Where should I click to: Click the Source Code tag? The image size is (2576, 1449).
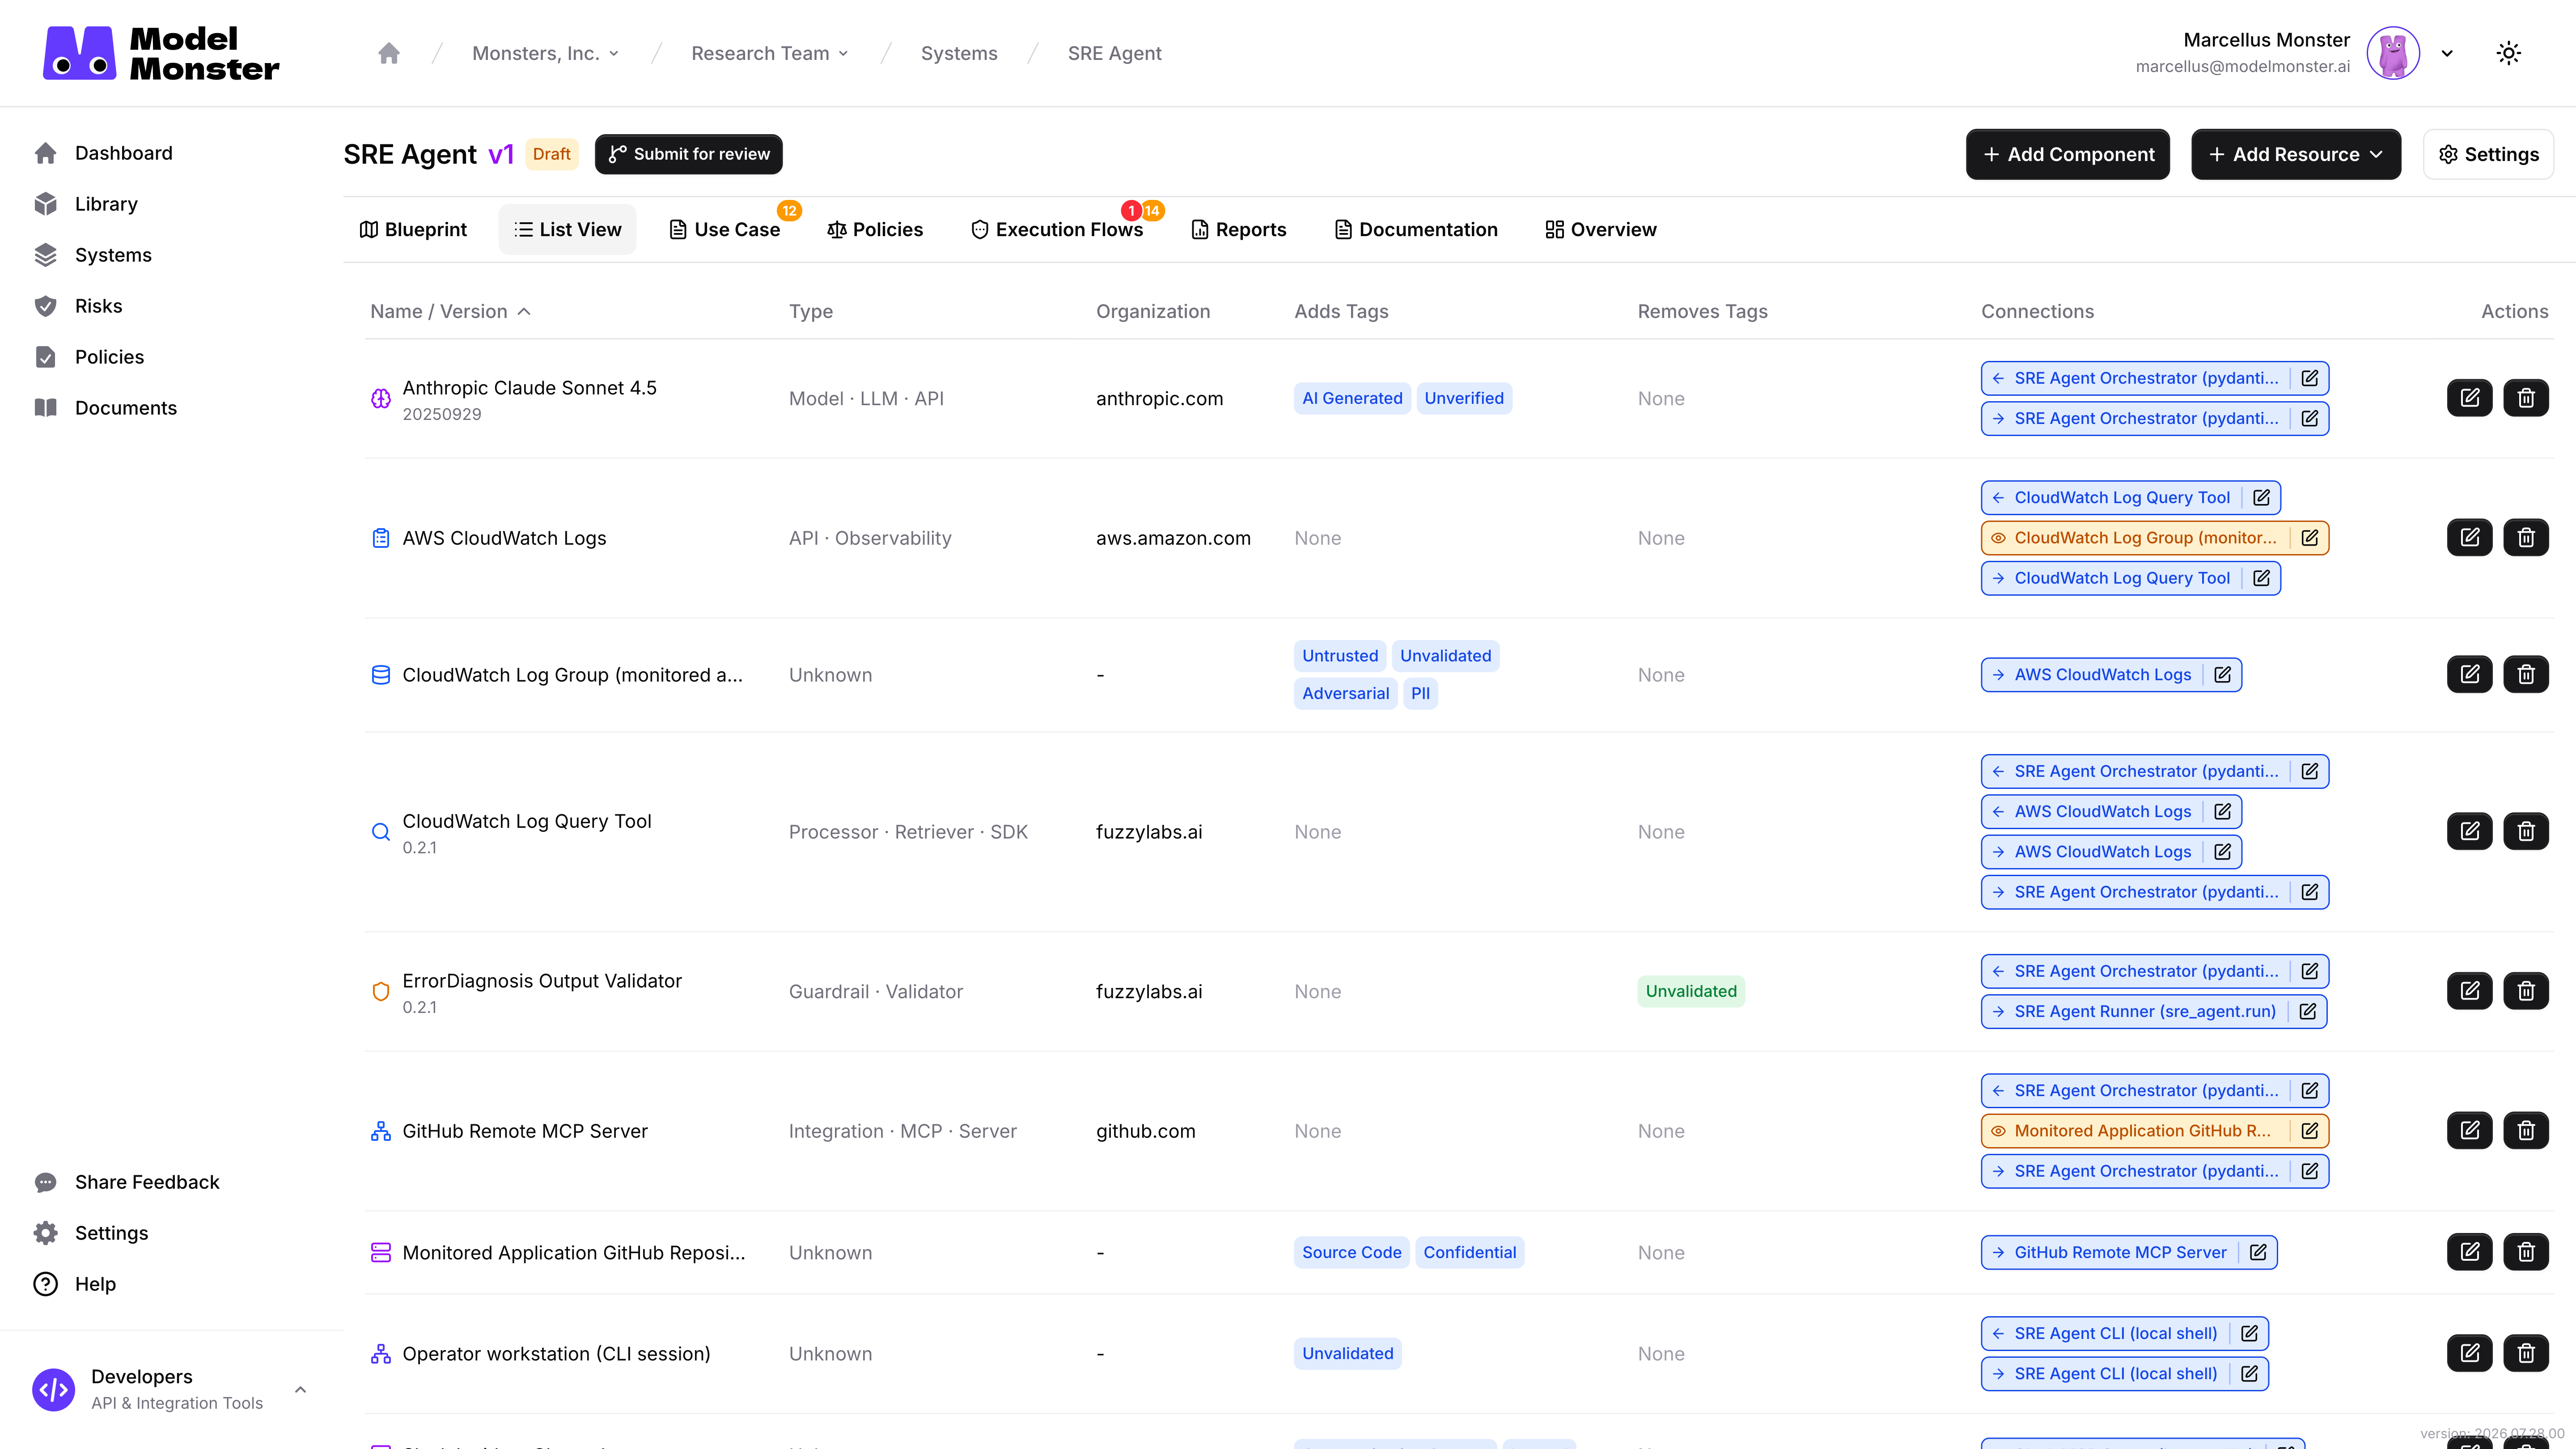tap(1351, 1252)
